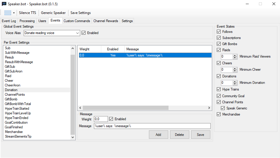Increase Minimum Donation with up arrow
This screenshot has width=280, height=158.
click(x=235, y=81)
